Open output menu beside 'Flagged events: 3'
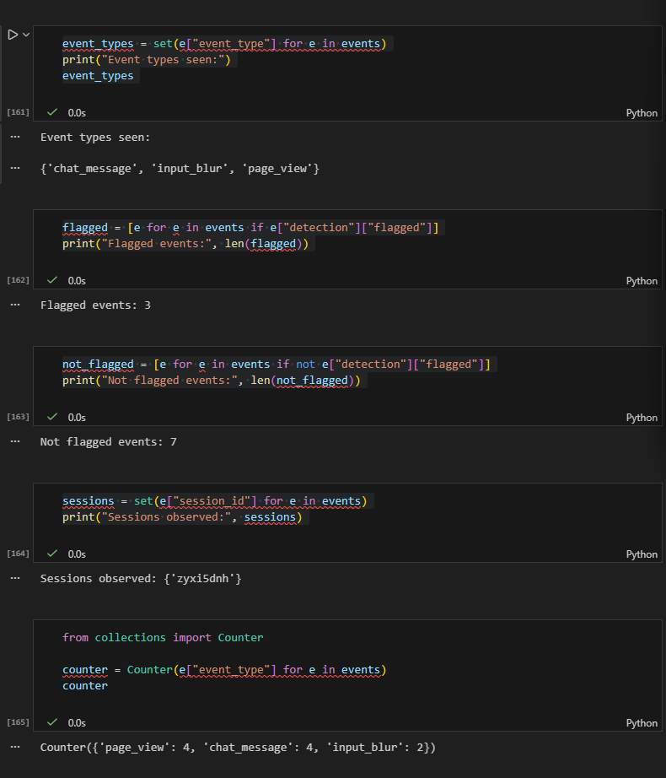Viewport: 666px width, 778px height. [14, 305]
